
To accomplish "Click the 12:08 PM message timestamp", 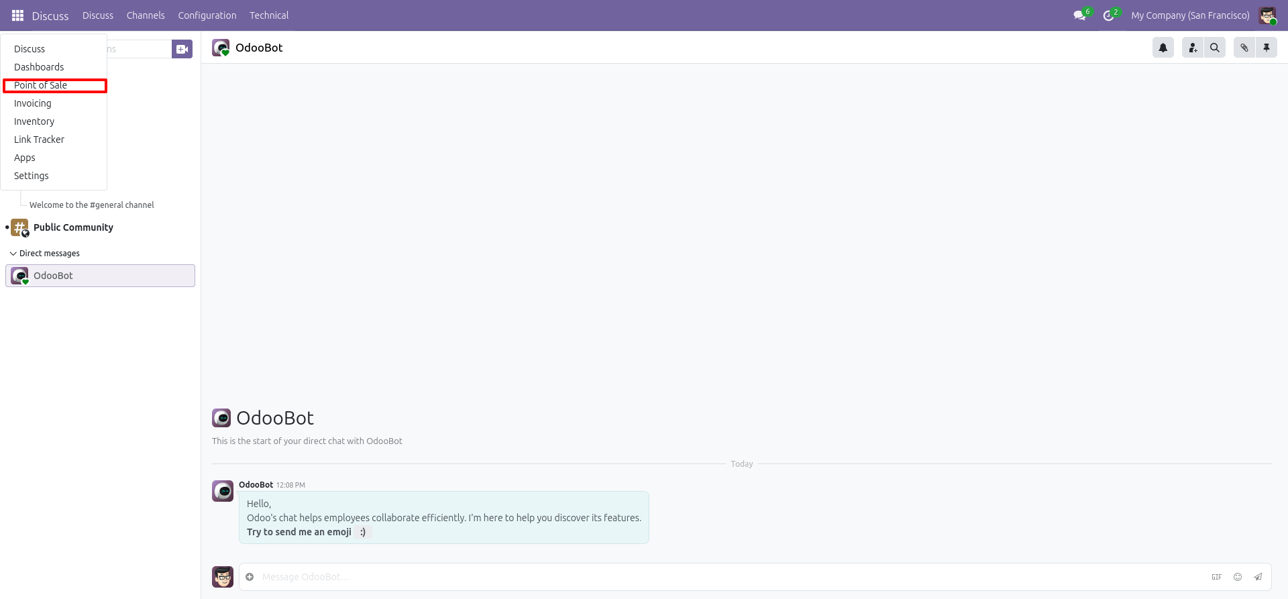I will tap(290, 485).
